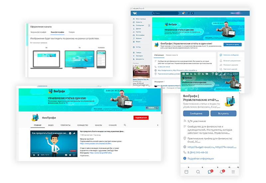This screenshot has width=266, height=183.
Task: Go to Новости in VK sidebar
Action: click(x=137, y=22)
